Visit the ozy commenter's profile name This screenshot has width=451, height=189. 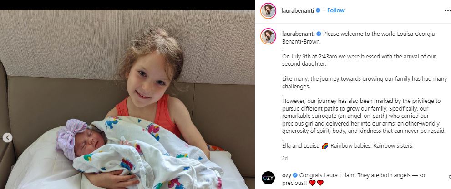pos(287,175)
